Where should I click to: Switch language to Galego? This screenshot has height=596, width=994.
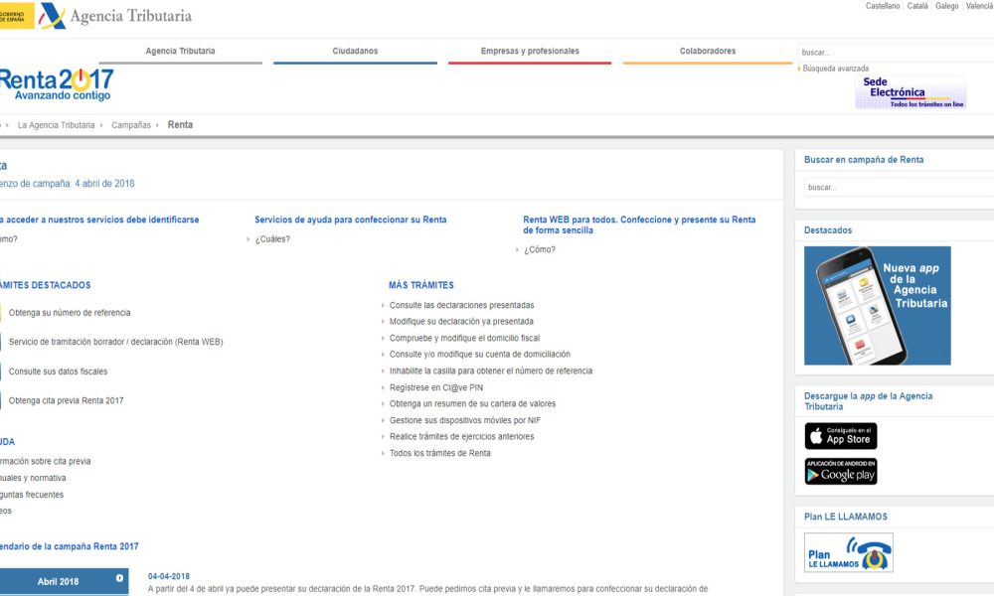[946, 6]
